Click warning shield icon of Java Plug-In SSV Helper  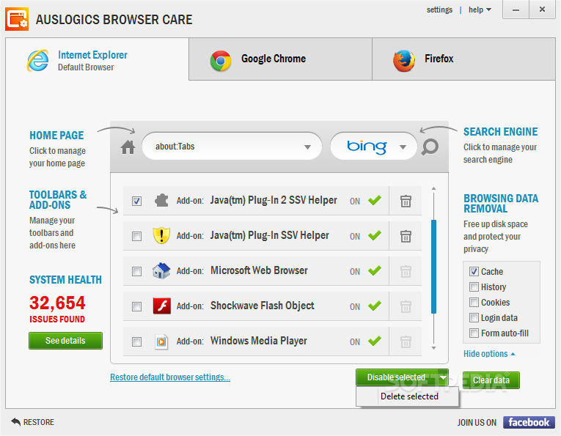coord(161,235)
